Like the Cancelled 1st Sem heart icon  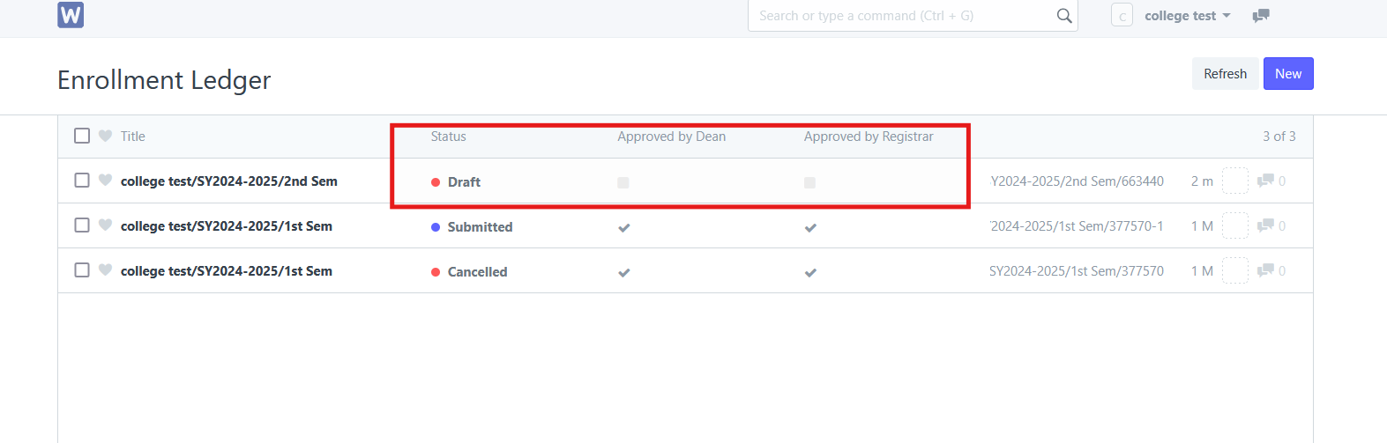tap(105, 270)
